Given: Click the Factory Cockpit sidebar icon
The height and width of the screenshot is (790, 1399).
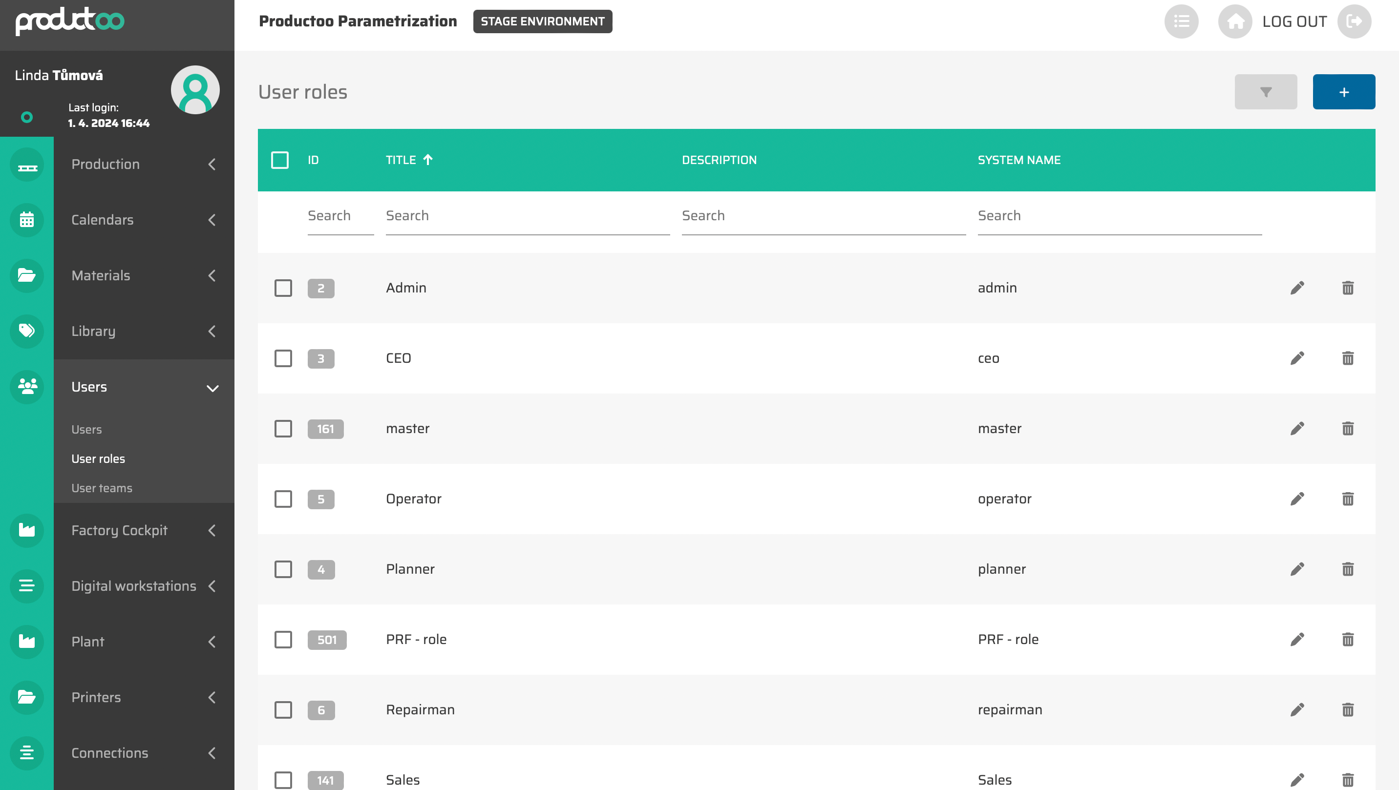Looking at the screenshot, I should coord(26,530).
